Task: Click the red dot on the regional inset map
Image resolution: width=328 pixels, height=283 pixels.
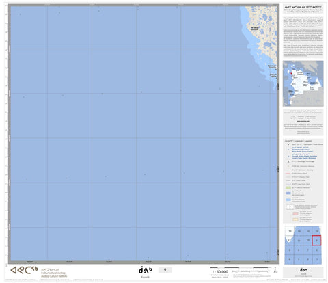Action: [291, 73]
